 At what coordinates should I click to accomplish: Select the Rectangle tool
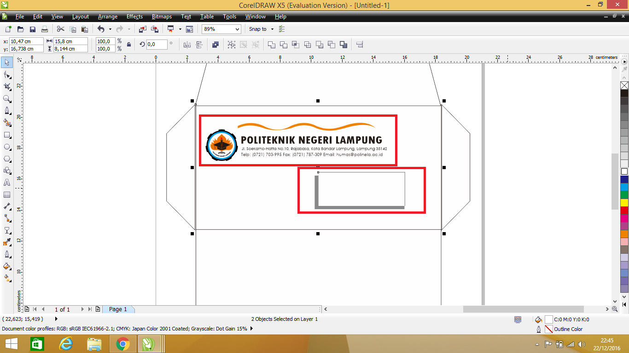tap(7, 135)
